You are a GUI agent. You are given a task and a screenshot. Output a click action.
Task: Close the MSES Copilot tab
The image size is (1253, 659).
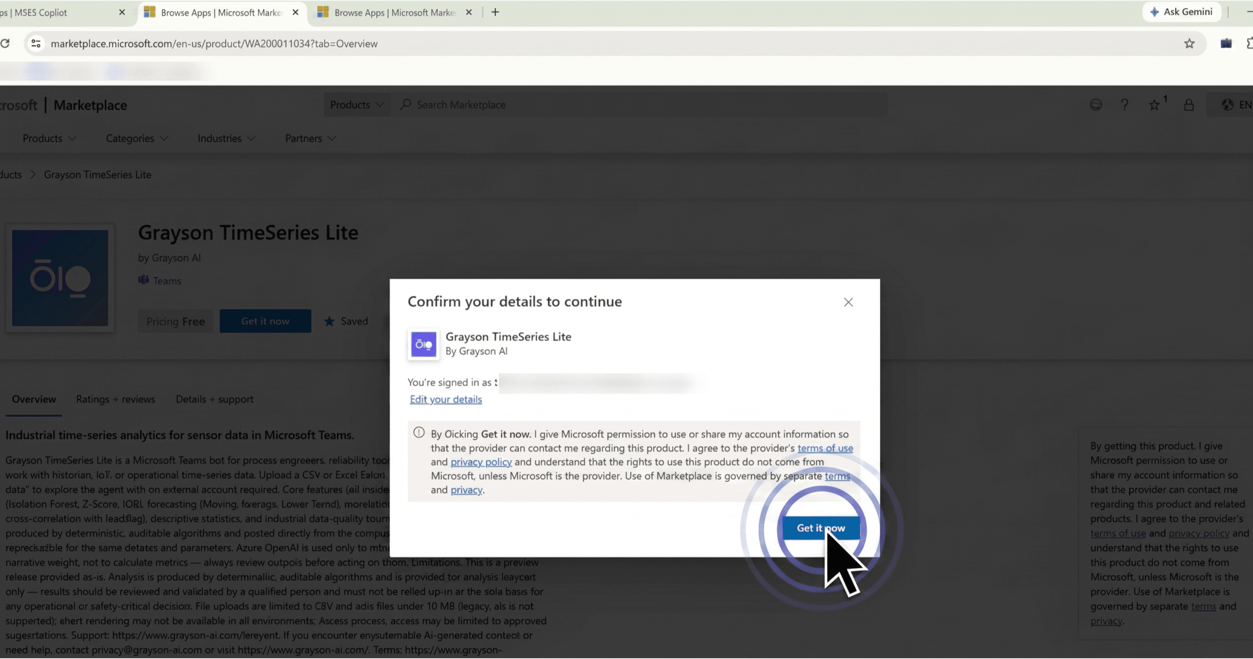click(x=122, y=12)
